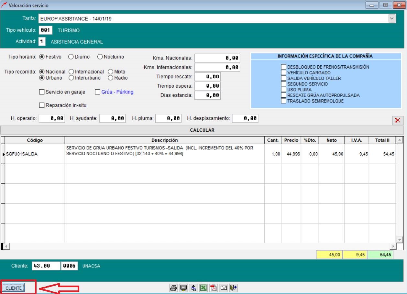Click the 54,45 row total cell
The height and width of the screenshot is (294, 407).
(x=382, y=154)
